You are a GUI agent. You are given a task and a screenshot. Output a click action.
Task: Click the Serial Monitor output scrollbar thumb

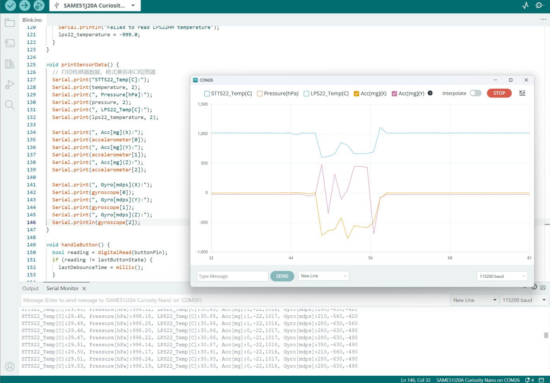[546, 335]
